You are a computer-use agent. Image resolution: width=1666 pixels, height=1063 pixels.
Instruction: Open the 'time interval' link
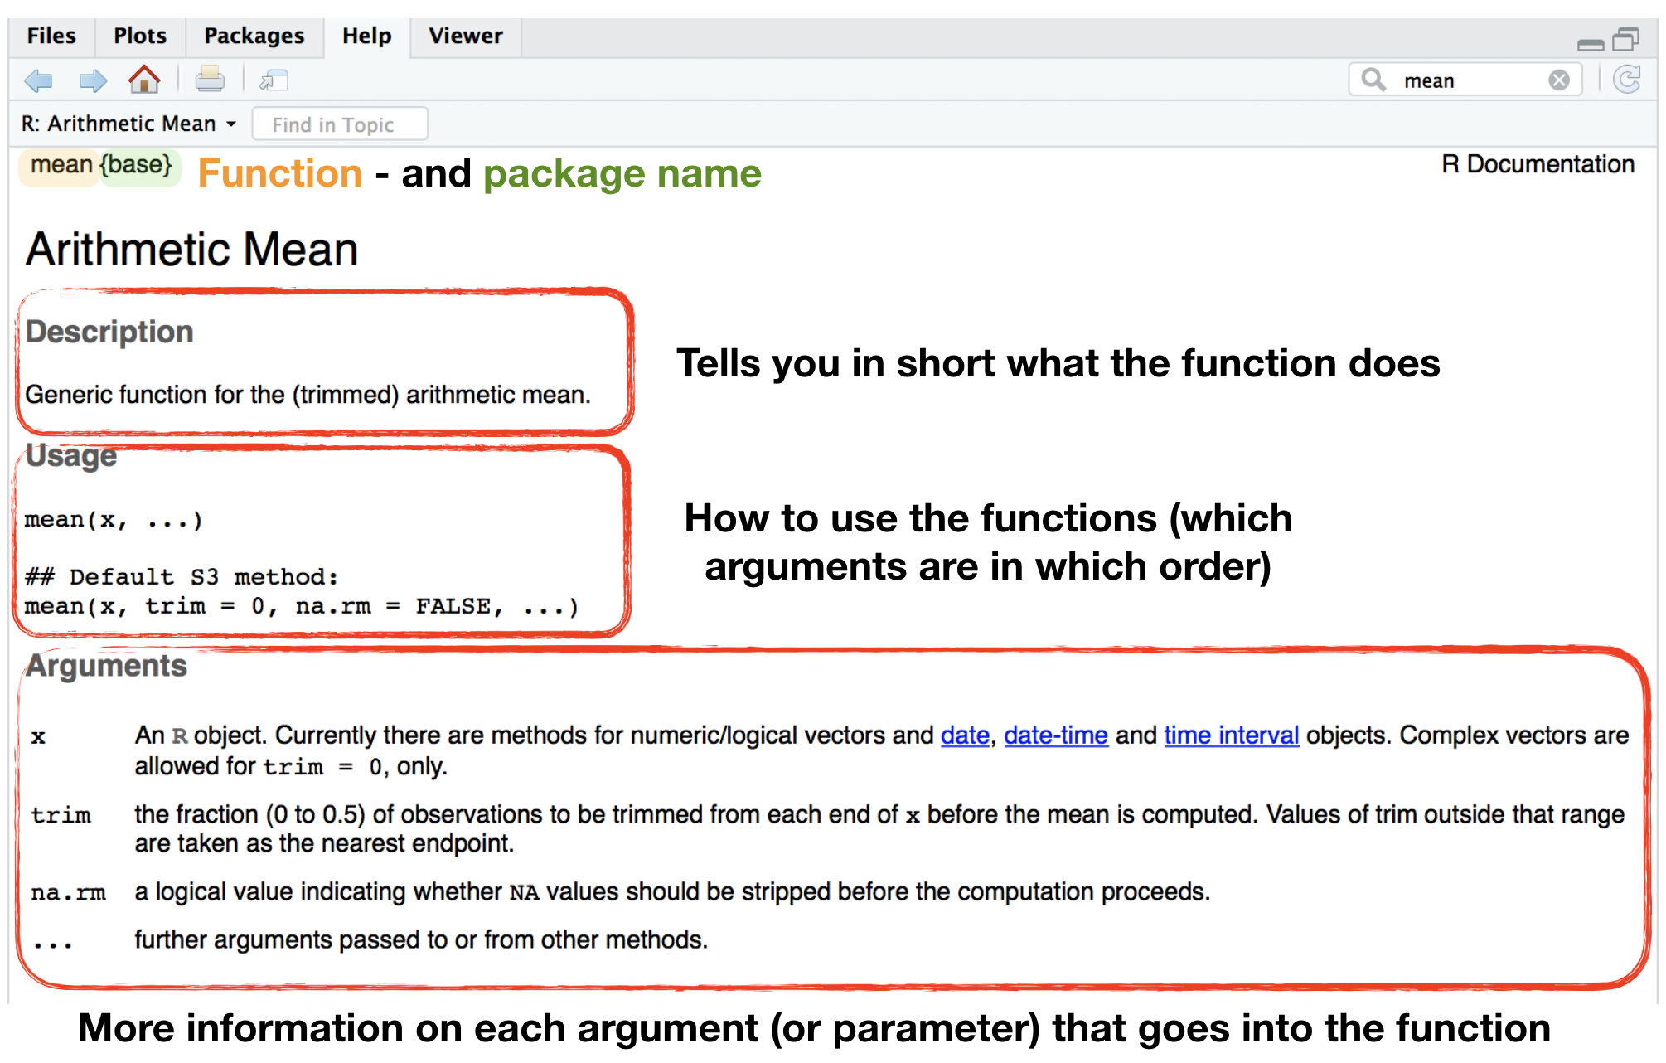[1231, 735]
